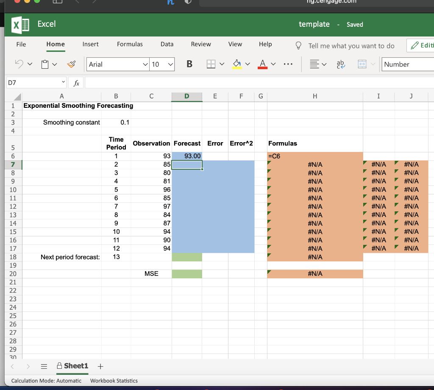This screenshot has width=434, height=390.
Task: Click the yellow underline on the Fill Color swatch
Action: tap(236, 69)
